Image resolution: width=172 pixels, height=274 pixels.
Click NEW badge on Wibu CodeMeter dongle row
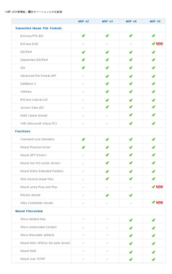[159, 202]
